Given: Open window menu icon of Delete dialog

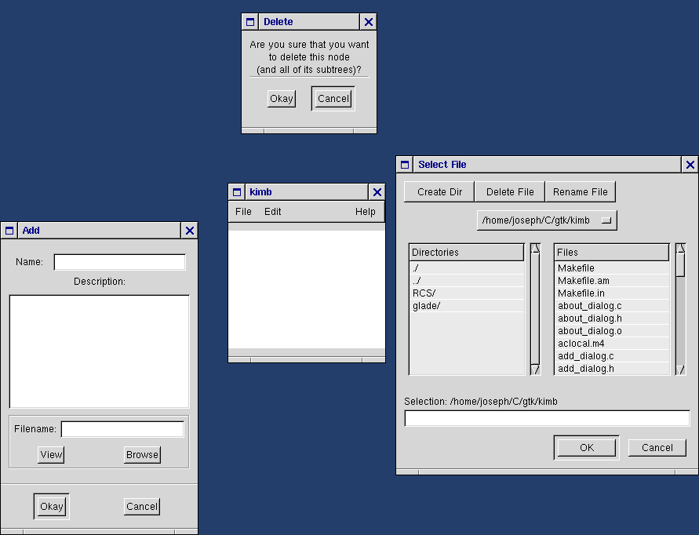Looking at the screenshot, I should [250, 22].
